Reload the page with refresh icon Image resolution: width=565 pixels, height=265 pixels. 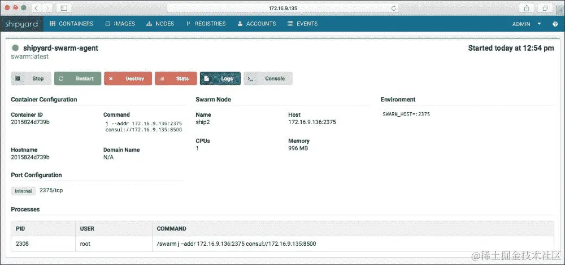[394, 8]
